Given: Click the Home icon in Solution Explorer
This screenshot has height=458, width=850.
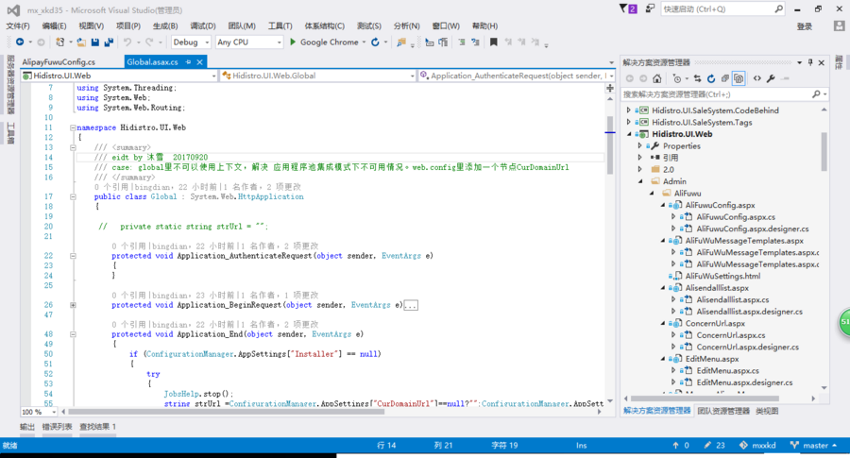Looking at the screenshot, I should click(x=657, y=78).
